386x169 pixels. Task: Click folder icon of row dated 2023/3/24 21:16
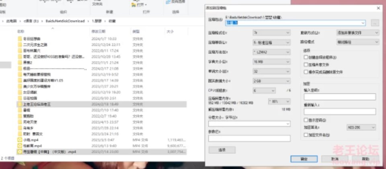(x=20, y=134)
